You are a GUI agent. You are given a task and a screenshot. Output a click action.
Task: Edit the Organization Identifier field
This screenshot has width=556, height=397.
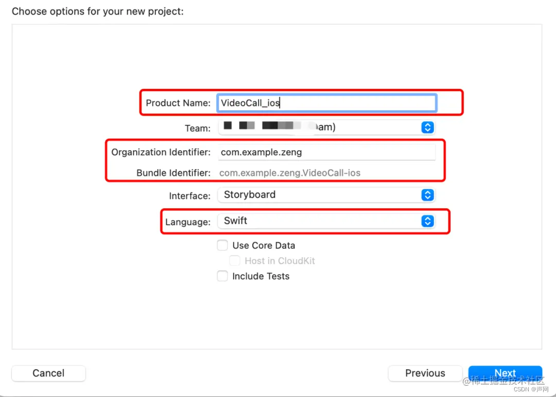[326, 152]
